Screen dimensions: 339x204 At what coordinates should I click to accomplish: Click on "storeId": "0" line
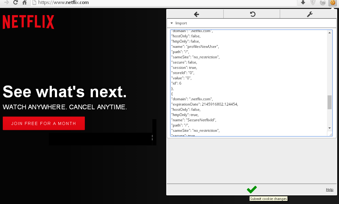pyautogui.click(x=183, y=73)
